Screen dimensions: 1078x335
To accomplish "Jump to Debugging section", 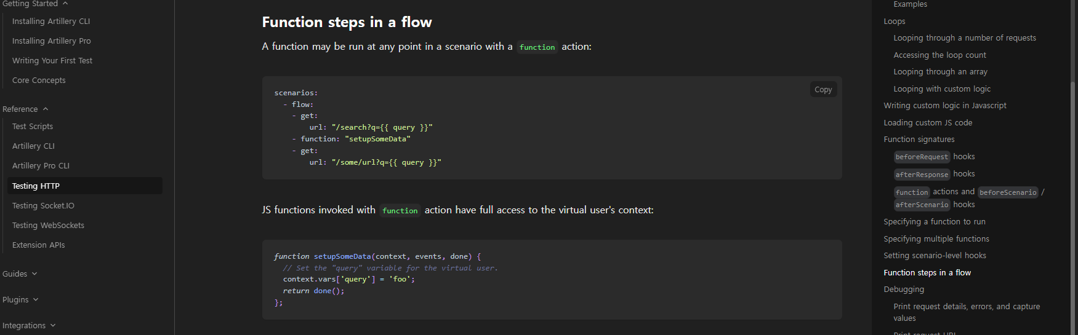I will pos(904,289).
